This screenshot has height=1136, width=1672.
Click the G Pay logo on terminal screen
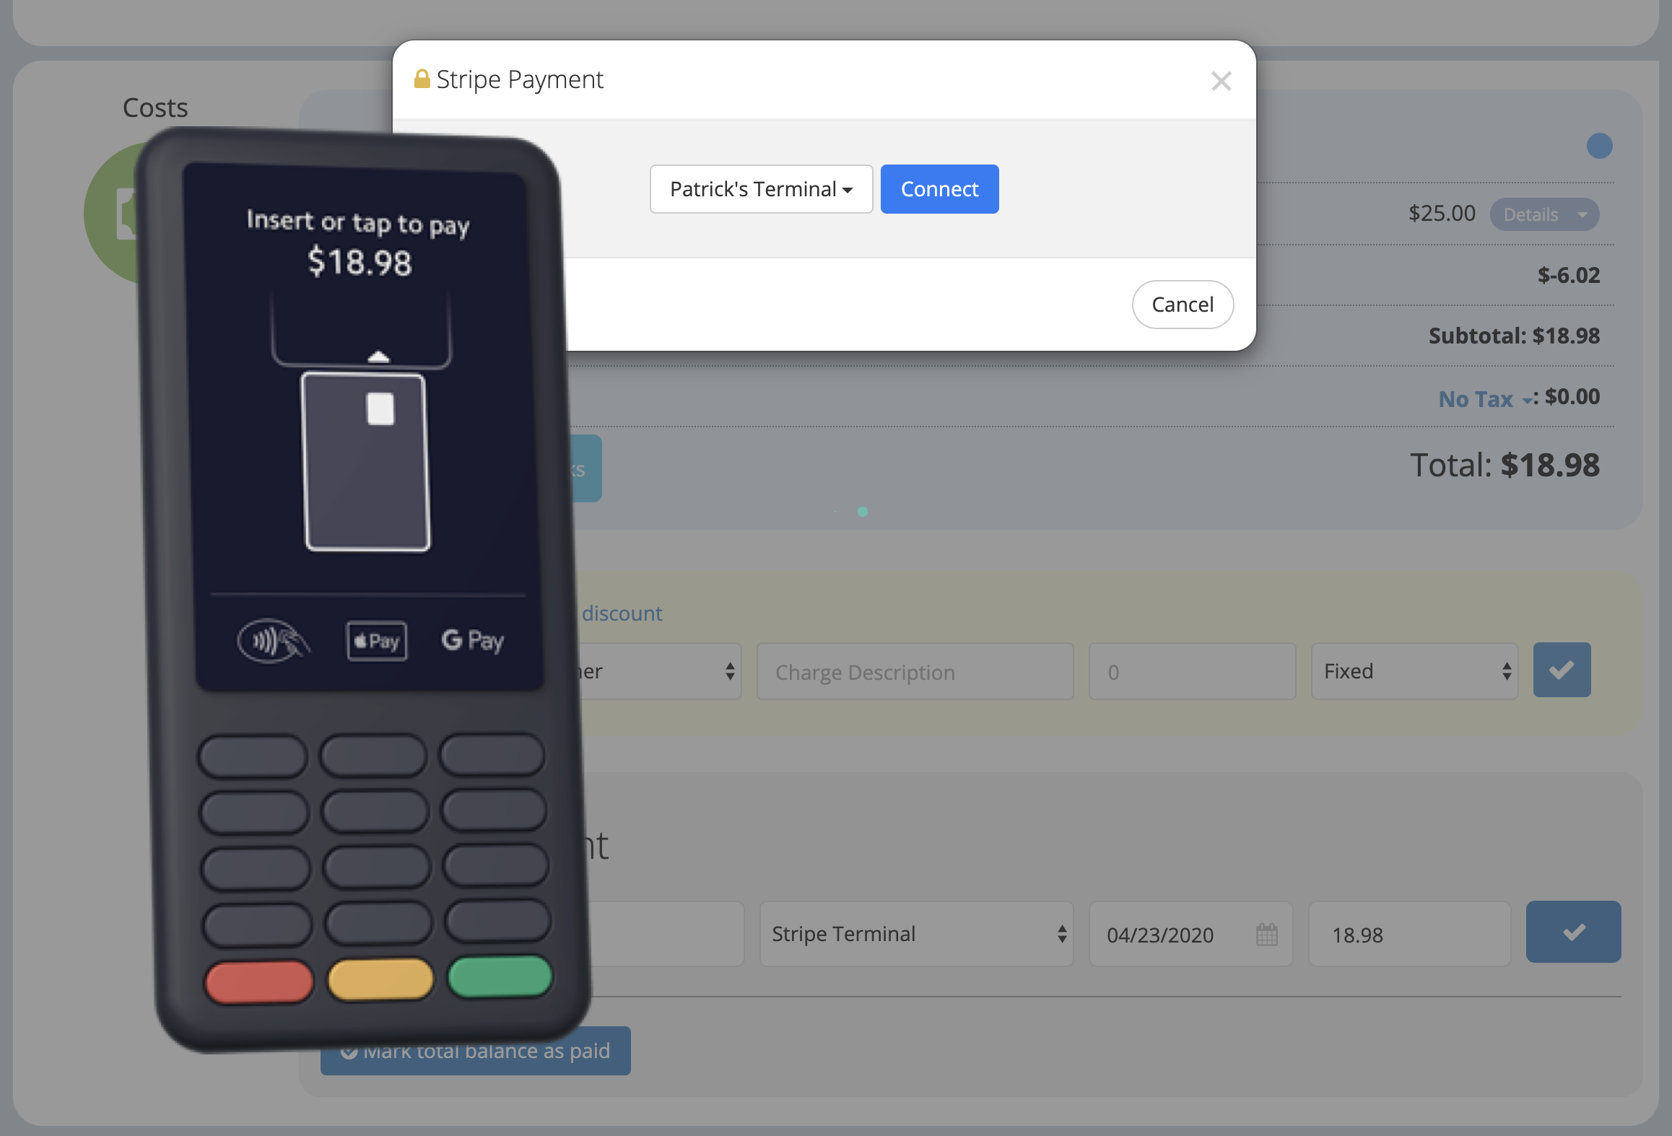click(x=473, y=640)
